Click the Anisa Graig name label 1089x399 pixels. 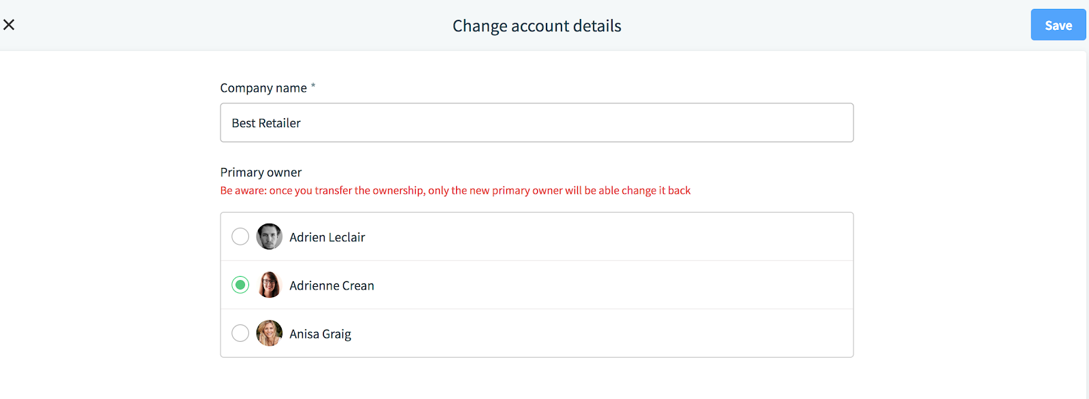point(321,334)
